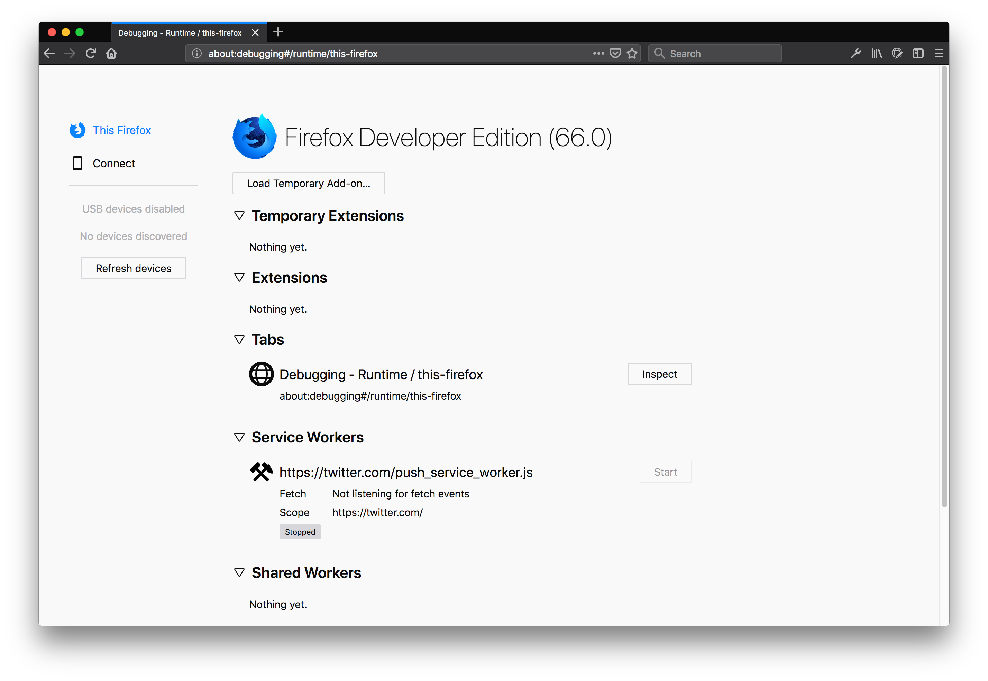The width and height of the screenshot is (988, 681).
Task: Select This Firefox in sidebar
Action: pyautogui.click(x=121, y=130)
